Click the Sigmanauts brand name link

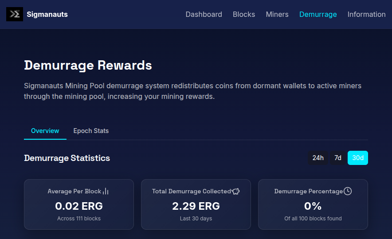47,14
